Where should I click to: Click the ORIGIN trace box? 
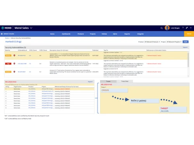point(114,90)
